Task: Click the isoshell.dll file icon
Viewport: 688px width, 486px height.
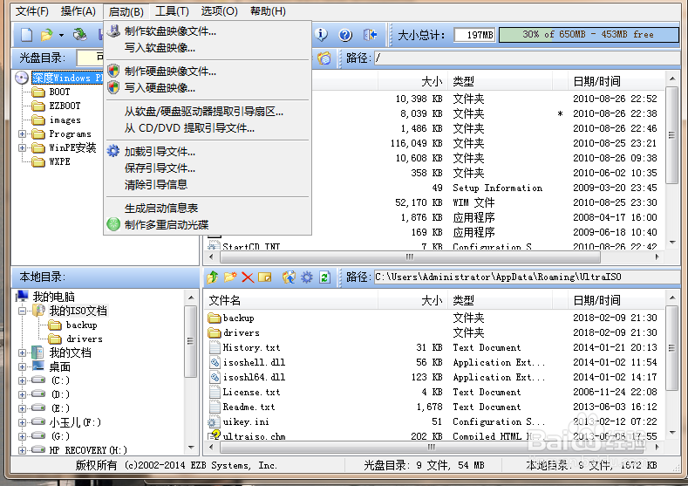Action: pyautogui.click(x=215, y=363)
